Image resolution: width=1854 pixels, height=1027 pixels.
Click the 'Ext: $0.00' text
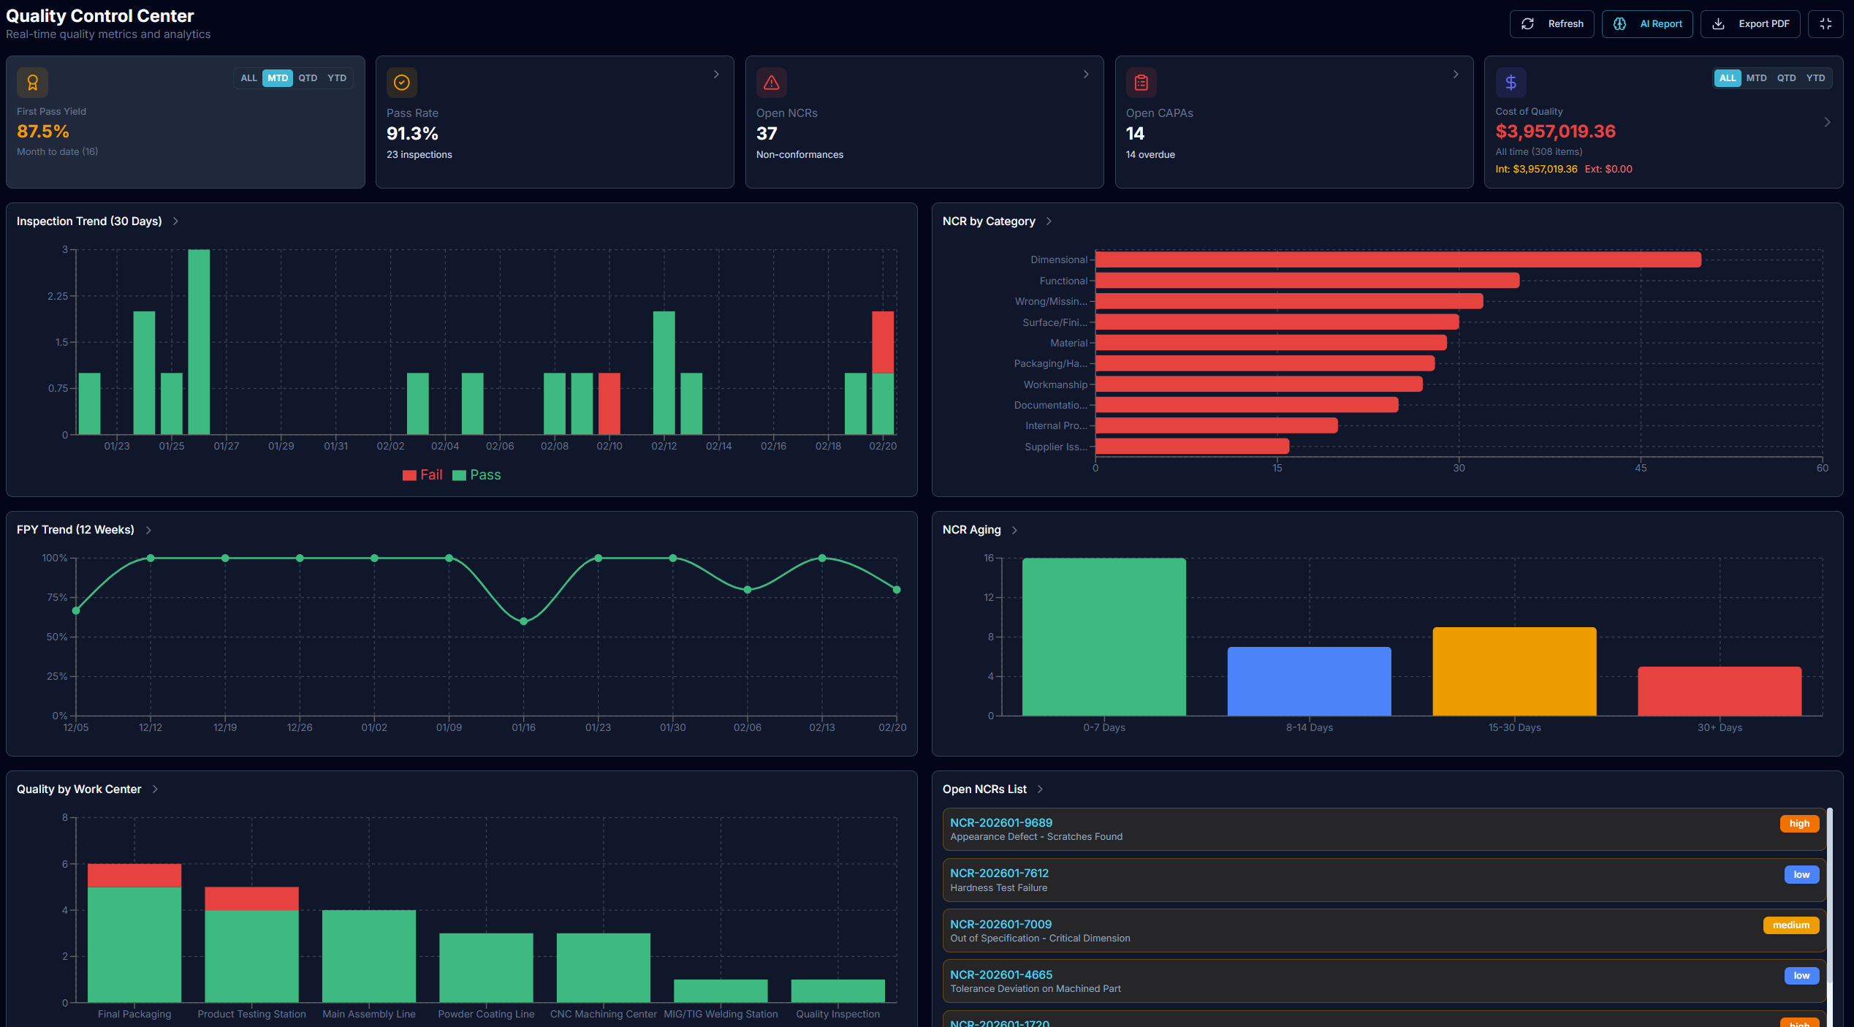coord(1608,169)
